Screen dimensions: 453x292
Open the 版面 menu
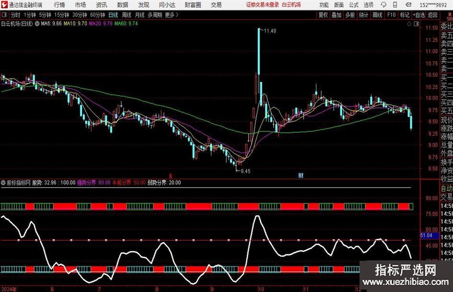[x=339, y=5]
